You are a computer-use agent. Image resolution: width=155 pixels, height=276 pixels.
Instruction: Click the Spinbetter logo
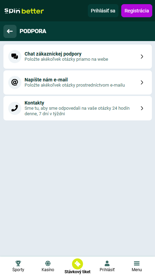click(x=24, y=11)
